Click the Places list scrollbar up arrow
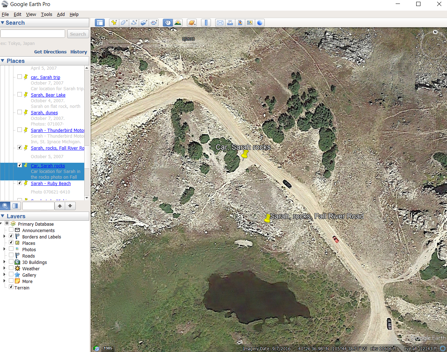The height and width of the screenshot is (352, 447). click(87, 68)
